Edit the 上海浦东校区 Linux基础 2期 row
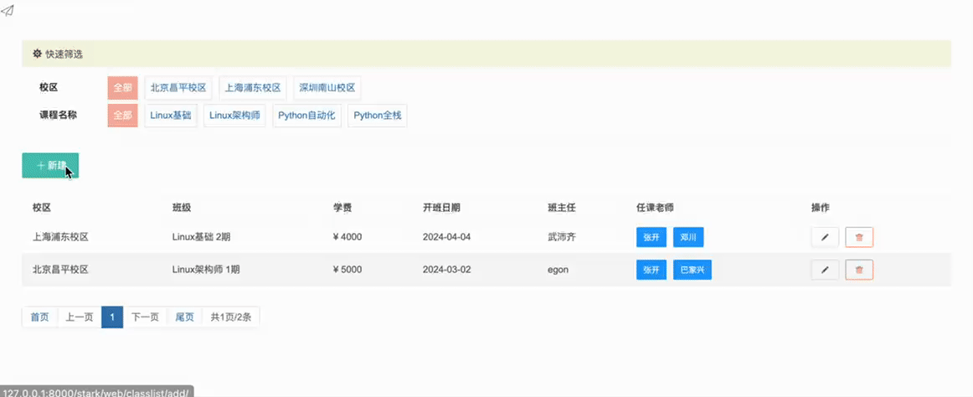The image size is (973, 397). 825,237
